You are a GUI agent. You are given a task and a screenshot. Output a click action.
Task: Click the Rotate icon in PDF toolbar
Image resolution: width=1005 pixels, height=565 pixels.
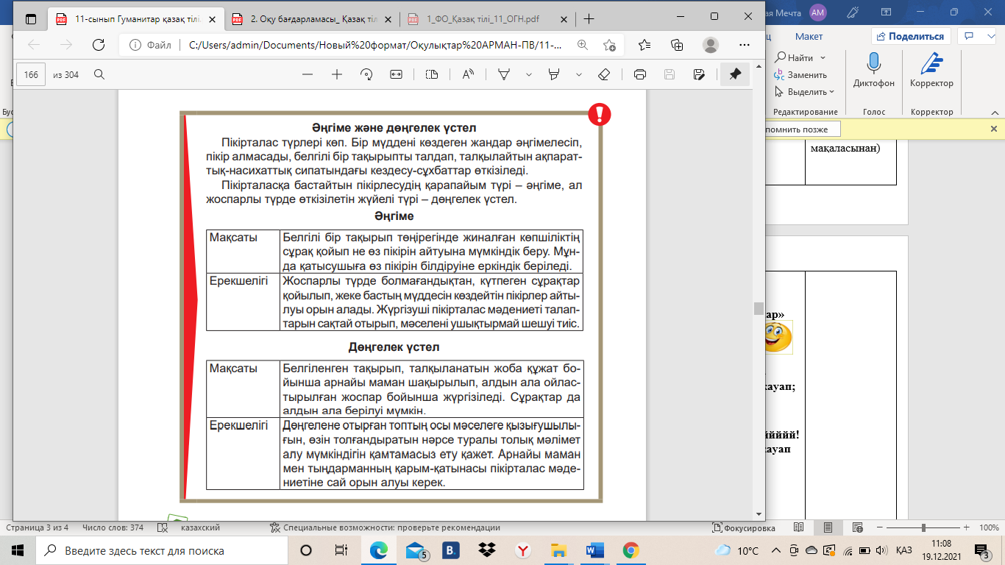pyautogui.click(x=366, y=74)
